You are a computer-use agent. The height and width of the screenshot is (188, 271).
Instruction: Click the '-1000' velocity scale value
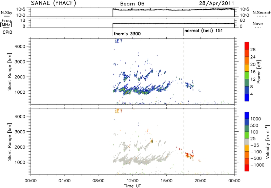(x=257, y=165)
